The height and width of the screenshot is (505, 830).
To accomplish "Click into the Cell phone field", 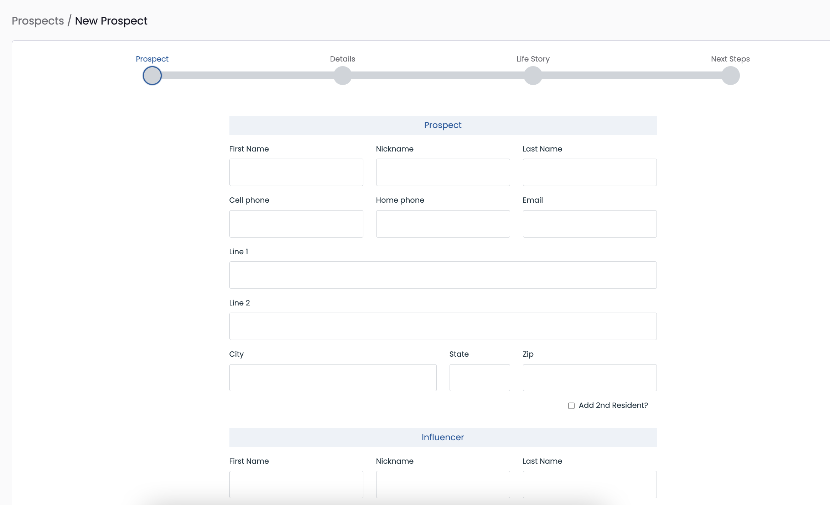I will click(x=296, y=224).
